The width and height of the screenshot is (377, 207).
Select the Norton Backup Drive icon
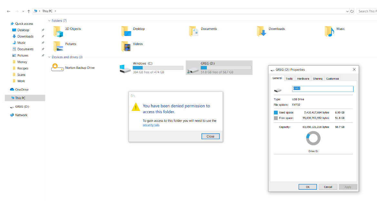pos(57,67)
